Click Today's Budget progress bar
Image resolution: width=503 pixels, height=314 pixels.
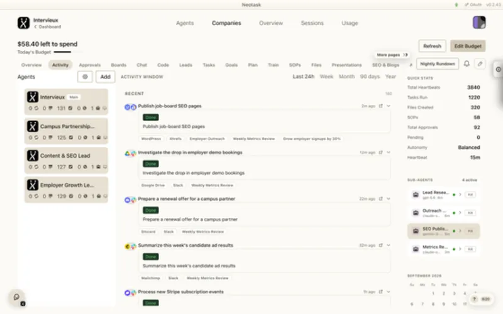68,52
